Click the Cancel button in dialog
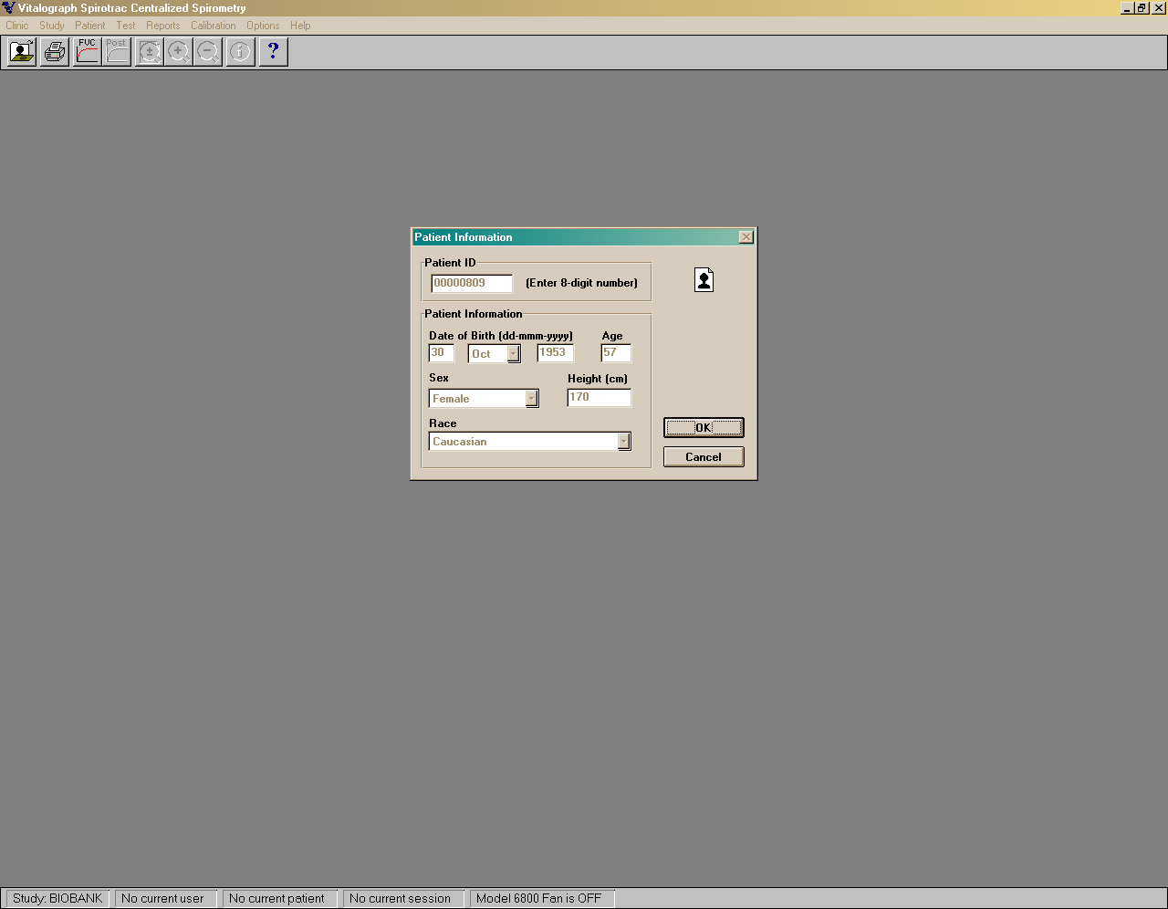The width and height of the screenshot is (1168, 909). (703, 457)
